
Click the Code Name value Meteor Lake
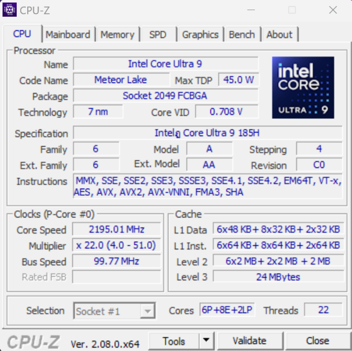pos(121,80)
